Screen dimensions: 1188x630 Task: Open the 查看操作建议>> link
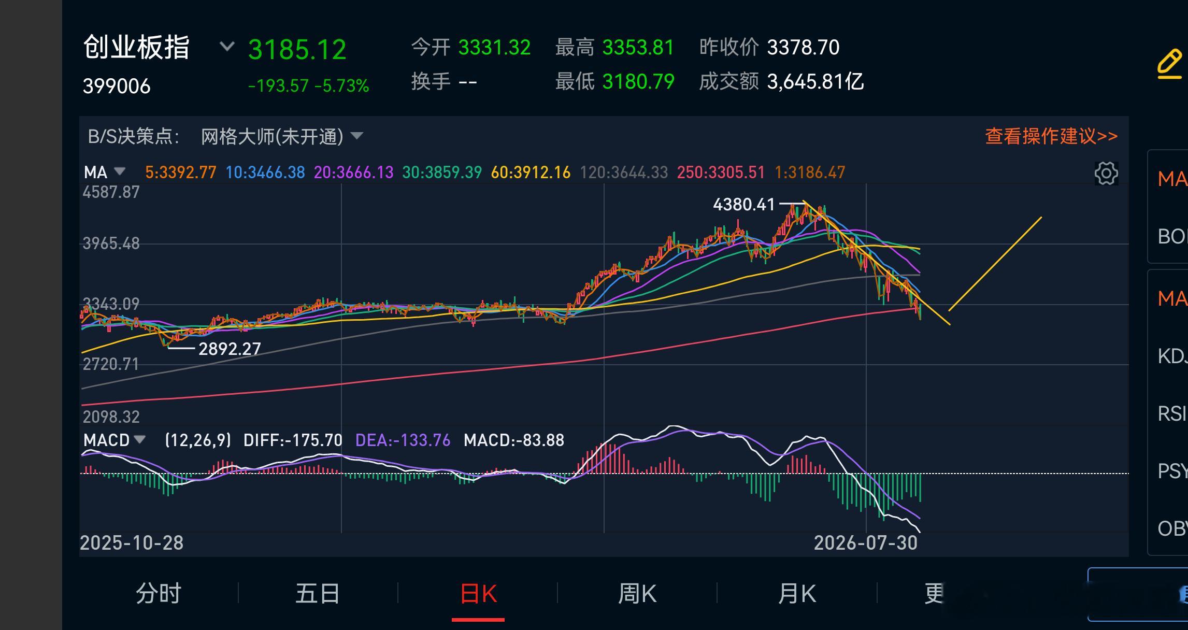(x=1051, y=136)
